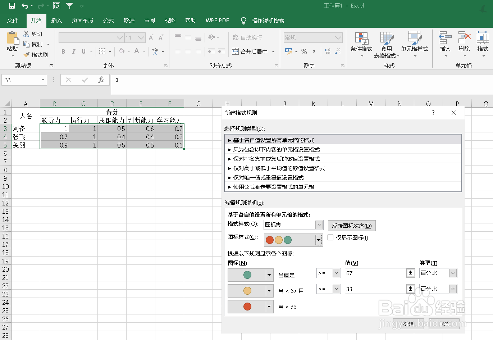Open the >= operator dropdown for the green icon
The width and height of the screenshot is (493, 340).
point(335,273)
